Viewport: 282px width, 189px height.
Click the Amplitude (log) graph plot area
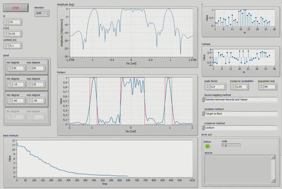pos(131,33)
